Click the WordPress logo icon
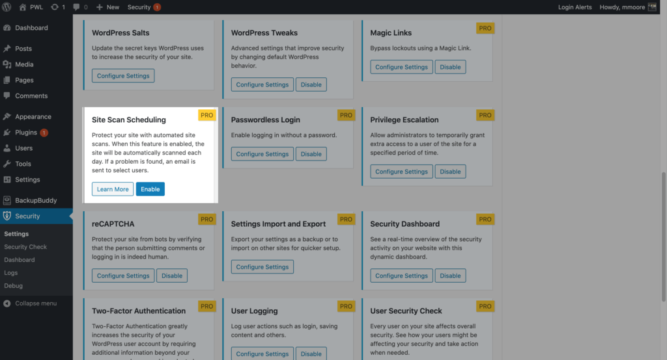This screenshot has height=360, width=667. point(7,6)
